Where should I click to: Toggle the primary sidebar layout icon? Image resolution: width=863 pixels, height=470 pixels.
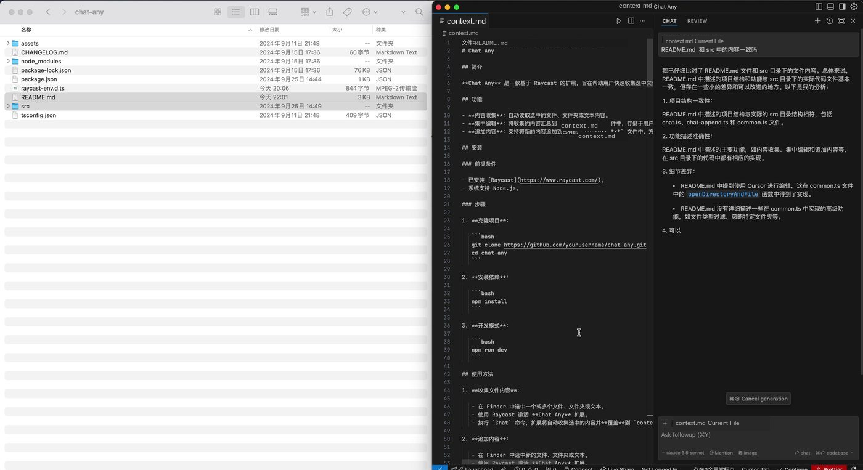[x=819, y=7]
